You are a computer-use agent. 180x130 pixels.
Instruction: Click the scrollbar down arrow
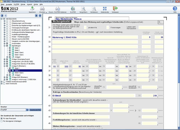tap(179, 128)
